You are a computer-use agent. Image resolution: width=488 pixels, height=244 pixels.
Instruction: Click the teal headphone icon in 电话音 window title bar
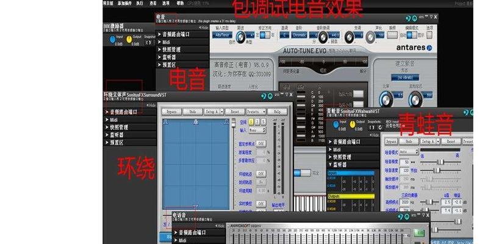click(x=401, y=217)
